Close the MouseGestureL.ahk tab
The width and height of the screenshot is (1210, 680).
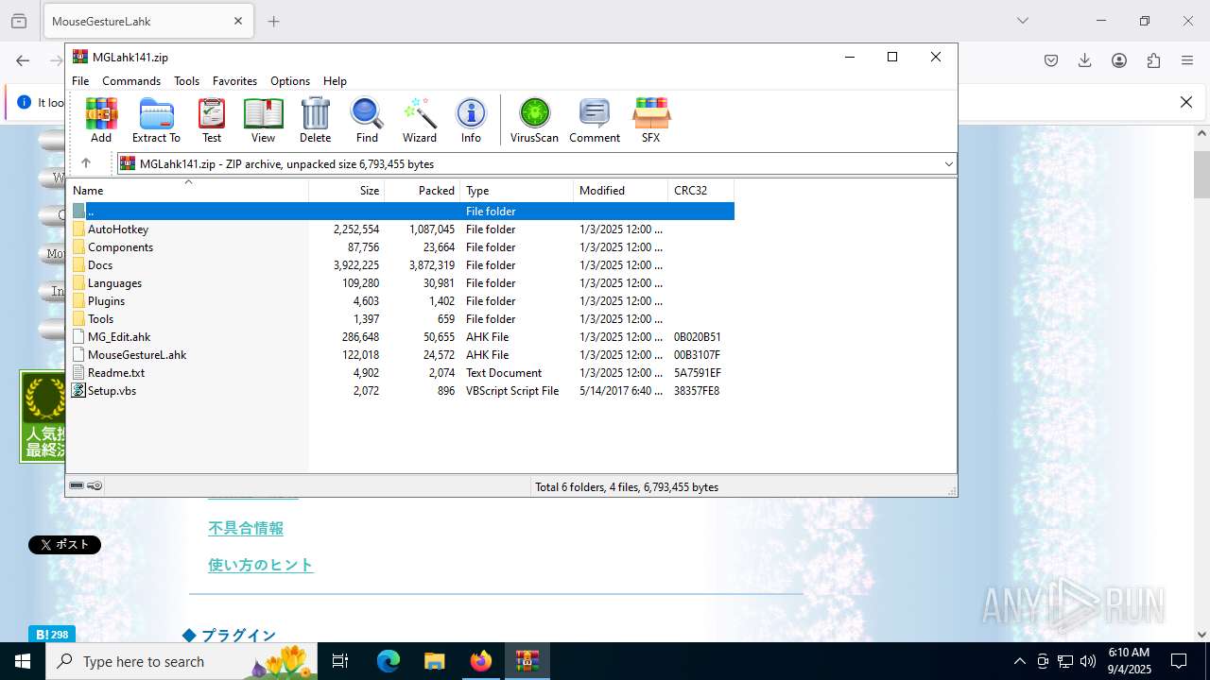pyautogui.click(x=238, y=21)
